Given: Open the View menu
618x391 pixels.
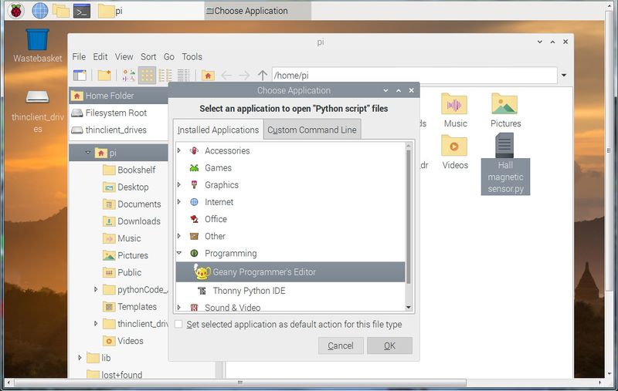Looking at the screenshot, I should (124, 56).
